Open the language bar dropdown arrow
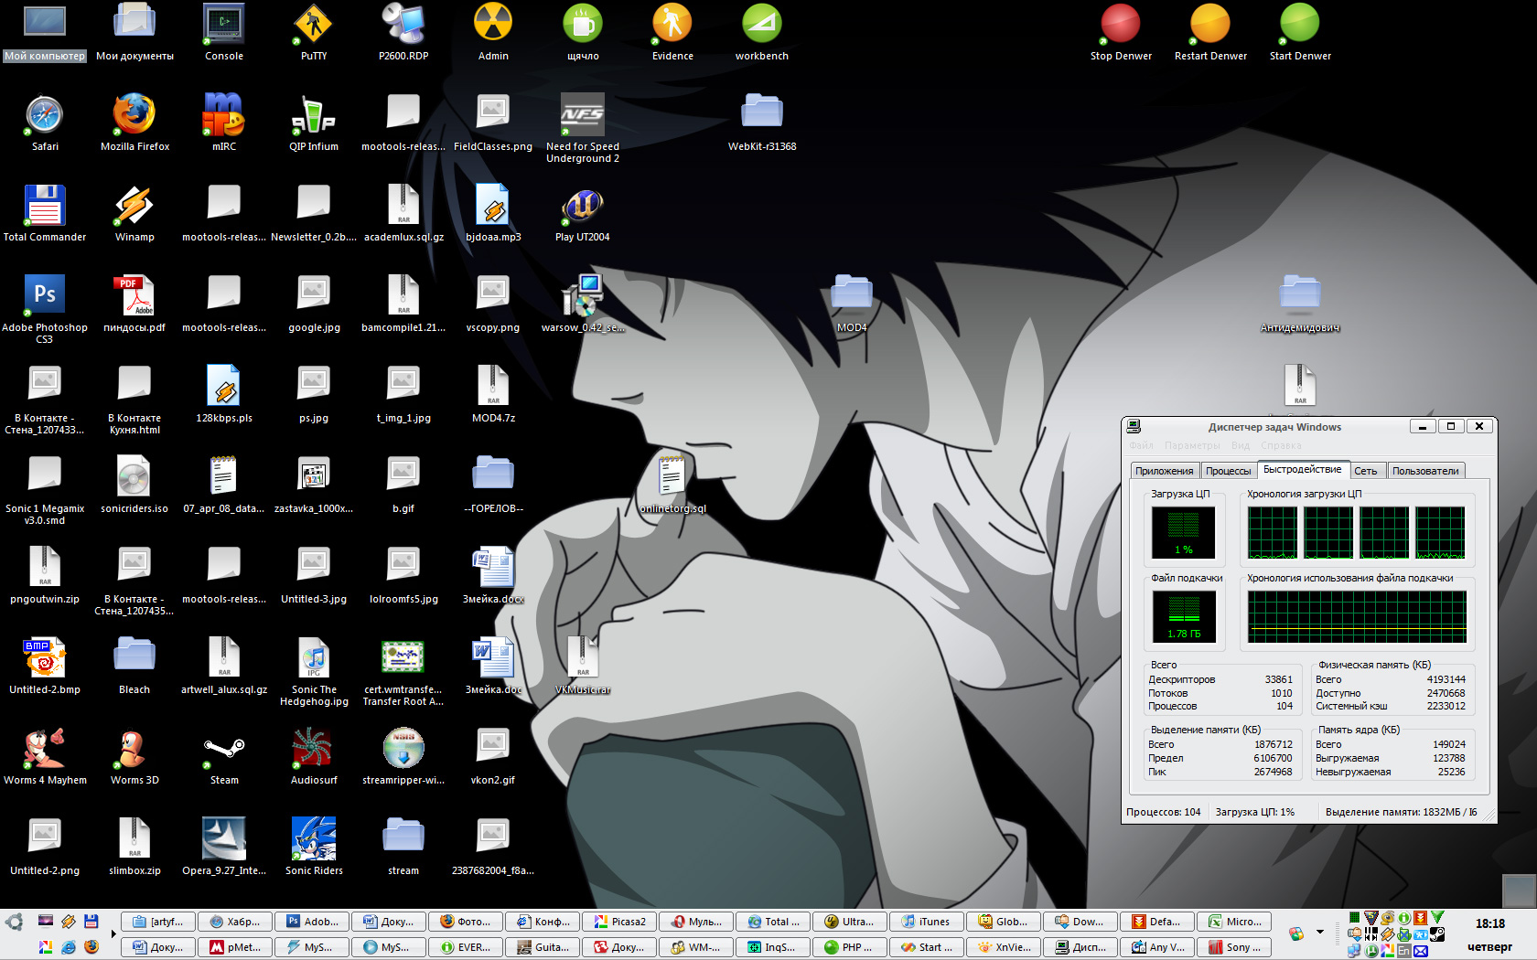Viewport: 1537px width, 960px height. coord(1319,933)
